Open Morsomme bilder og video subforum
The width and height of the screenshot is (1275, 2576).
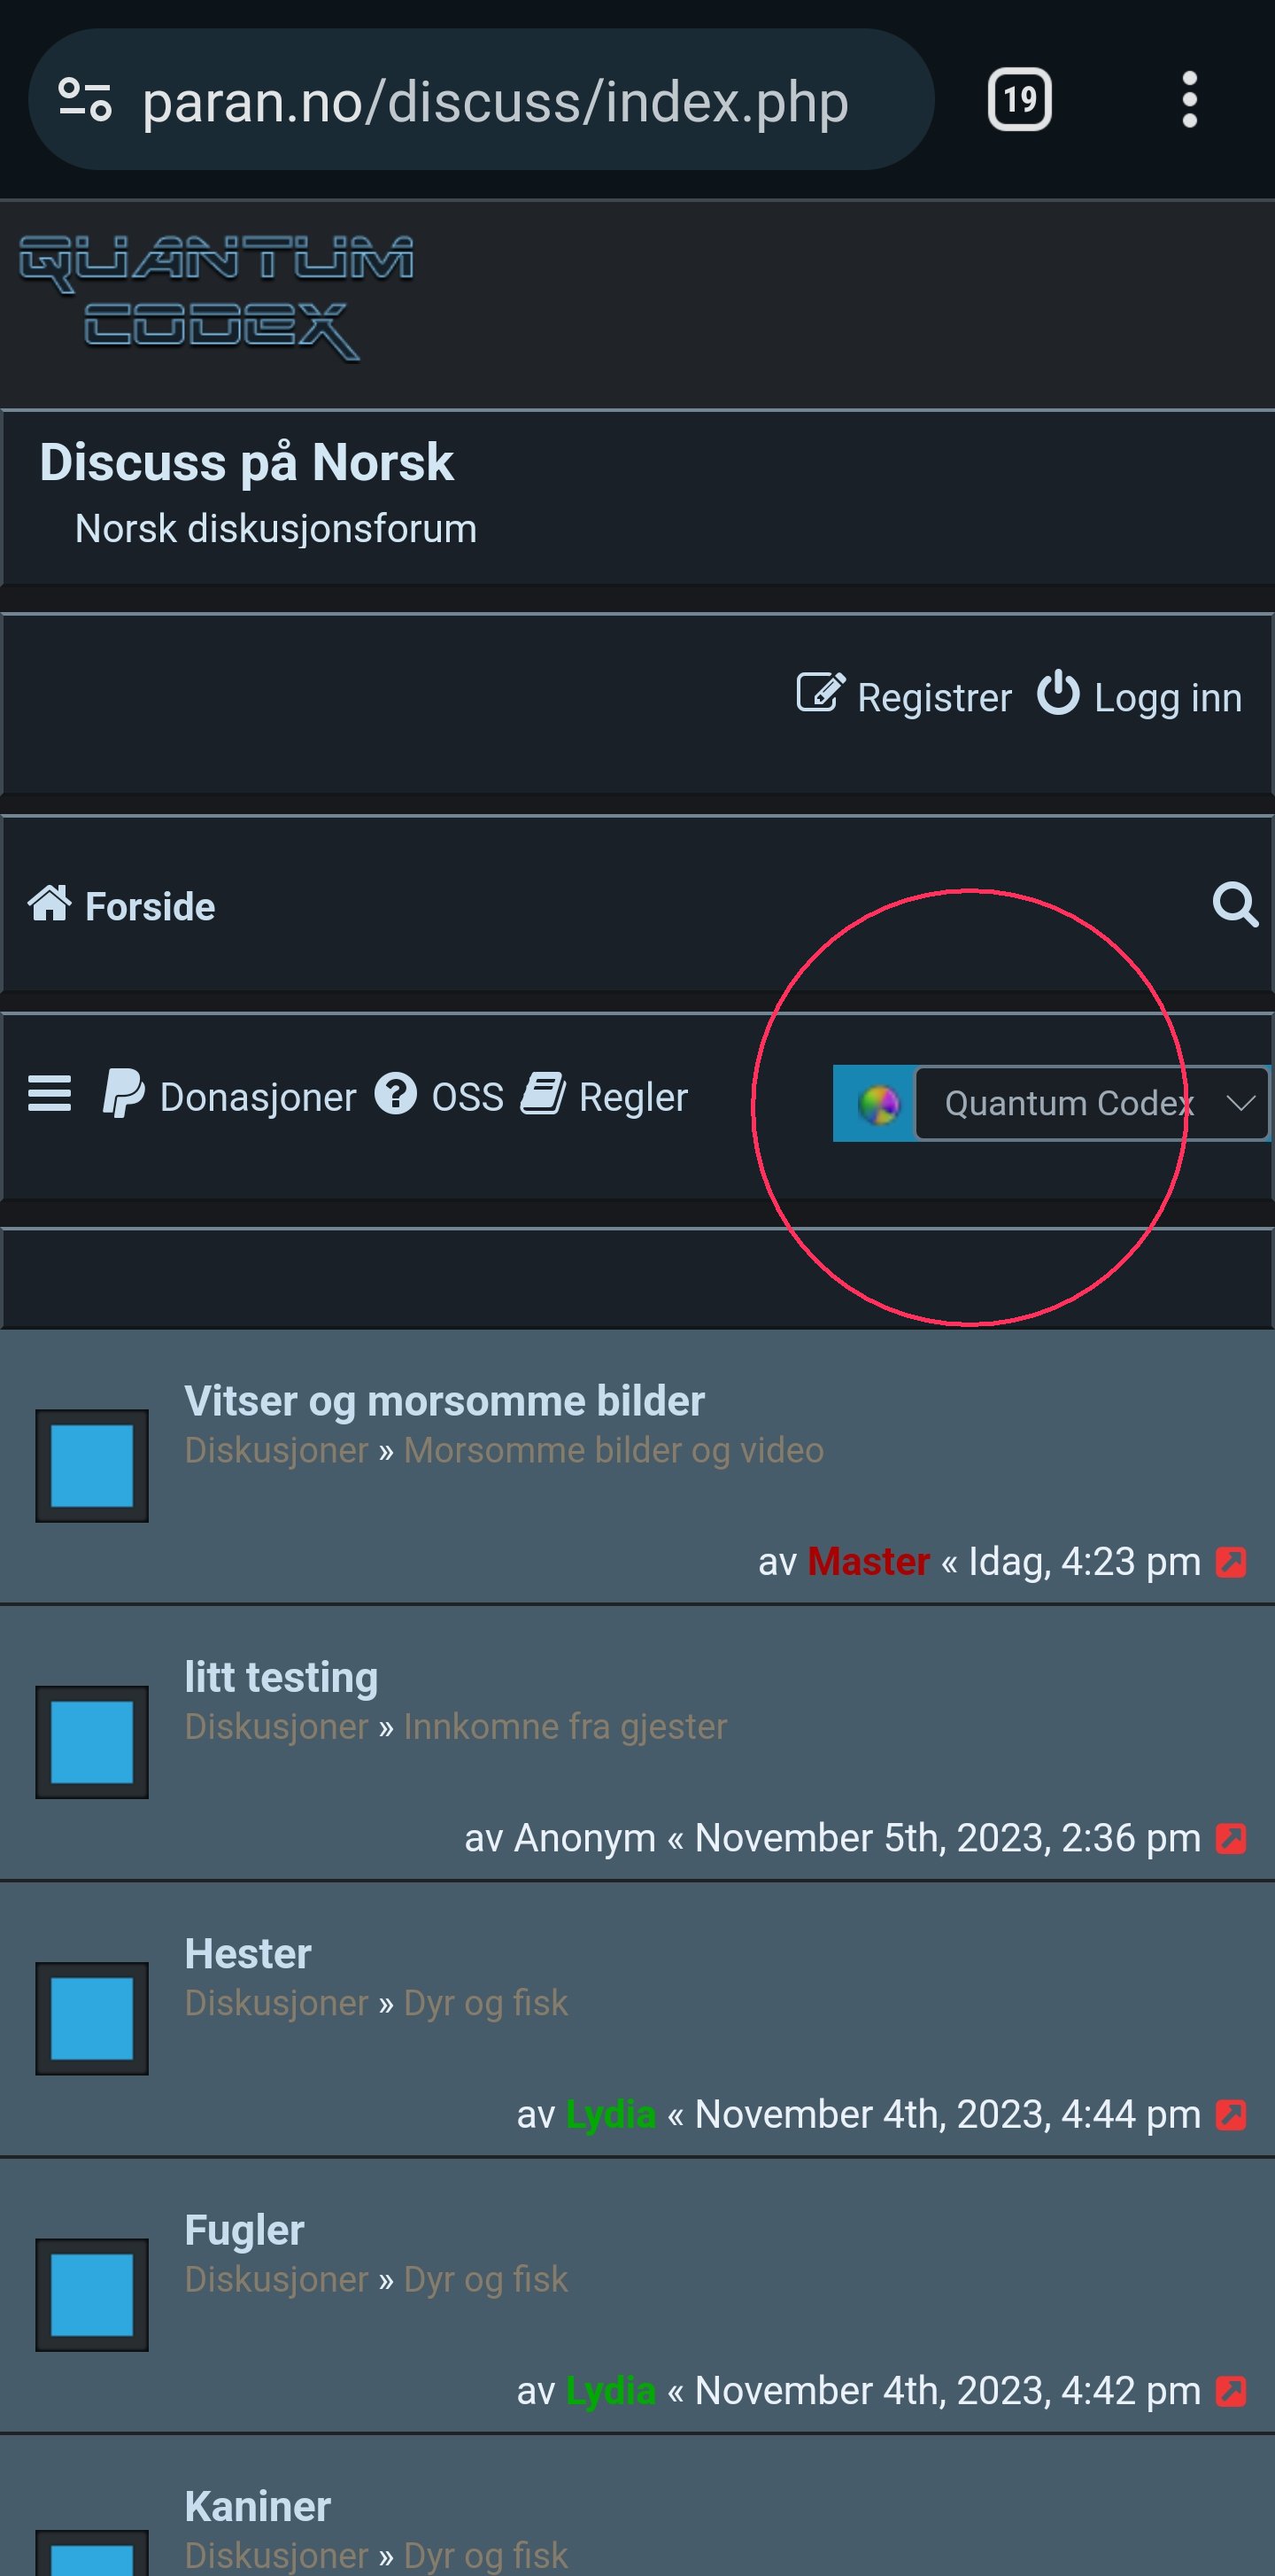tap(614, 1450)
